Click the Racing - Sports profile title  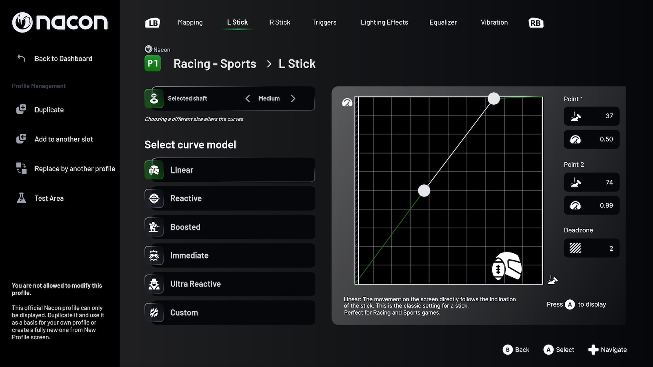[x=215, y=64]
